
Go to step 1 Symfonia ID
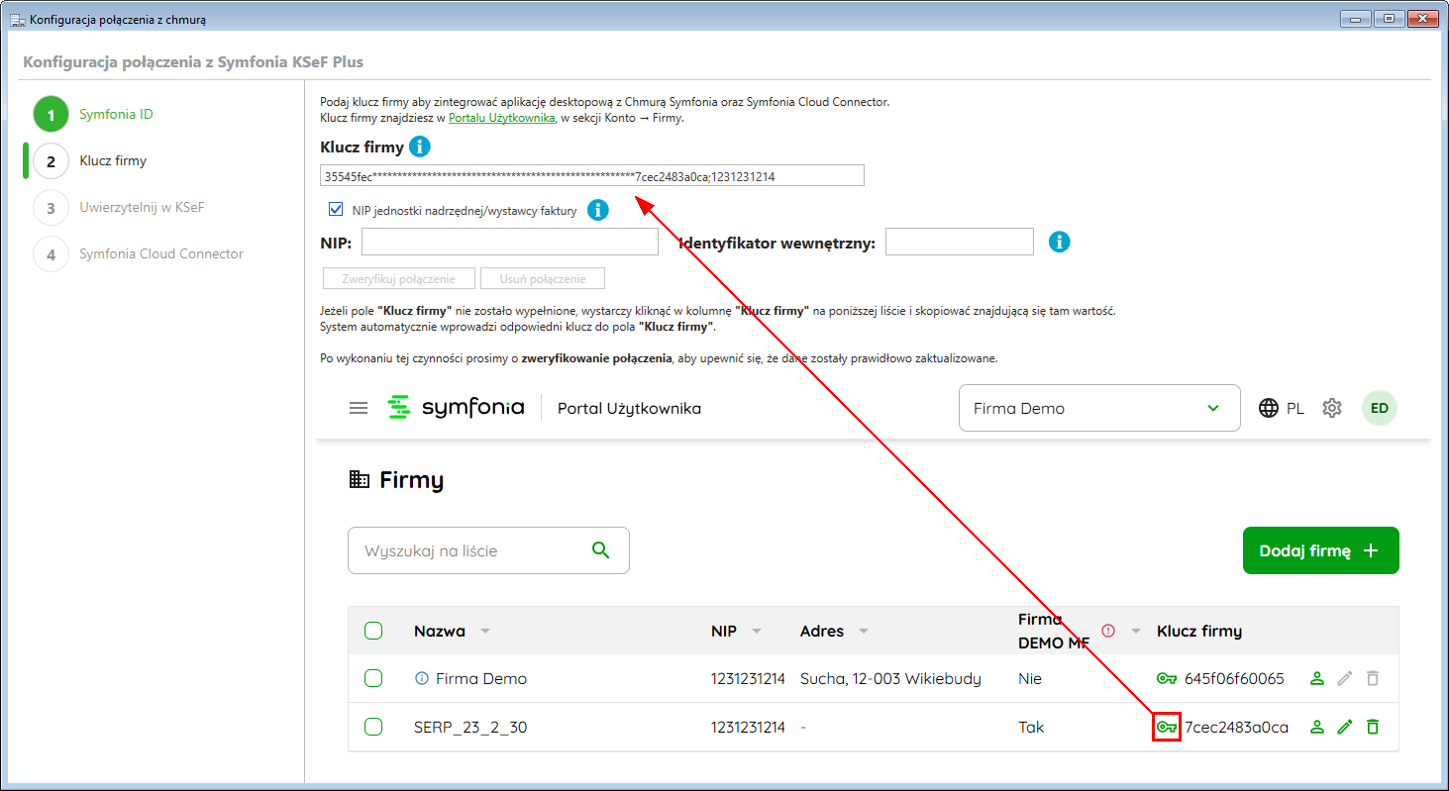(x=94, y=114)
